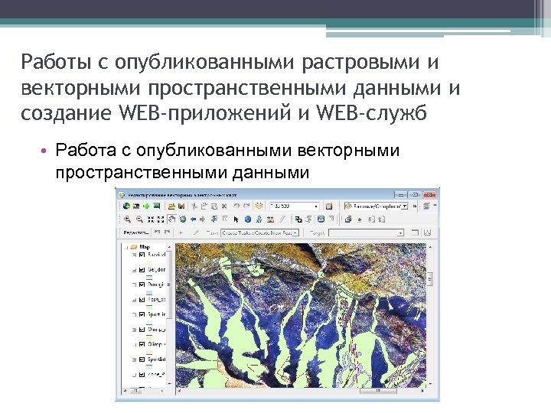Expand the toolbar overflow chevron
The image size is (551, 413).
click(415, 206)
